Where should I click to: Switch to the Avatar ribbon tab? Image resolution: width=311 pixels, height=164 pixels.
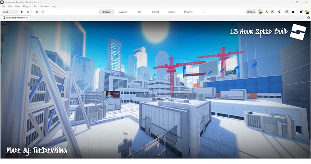click(123, 12)
